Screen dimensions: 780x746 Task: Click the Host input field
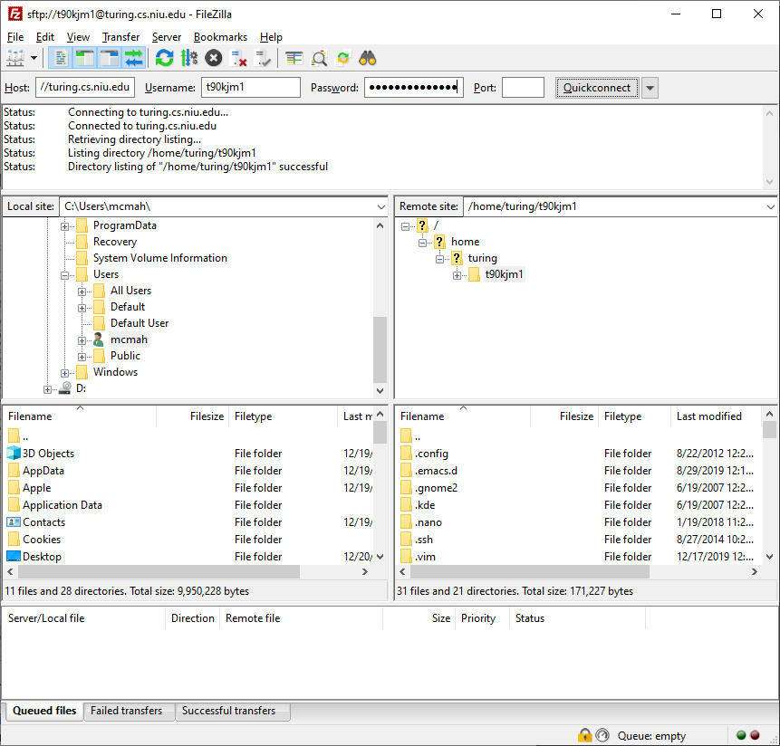pyautogui.click(x=85, y=88)
